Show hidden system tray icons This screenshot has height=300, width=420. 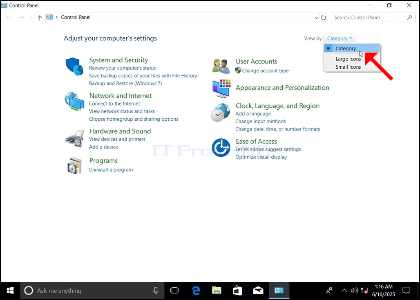coord(344,291)
